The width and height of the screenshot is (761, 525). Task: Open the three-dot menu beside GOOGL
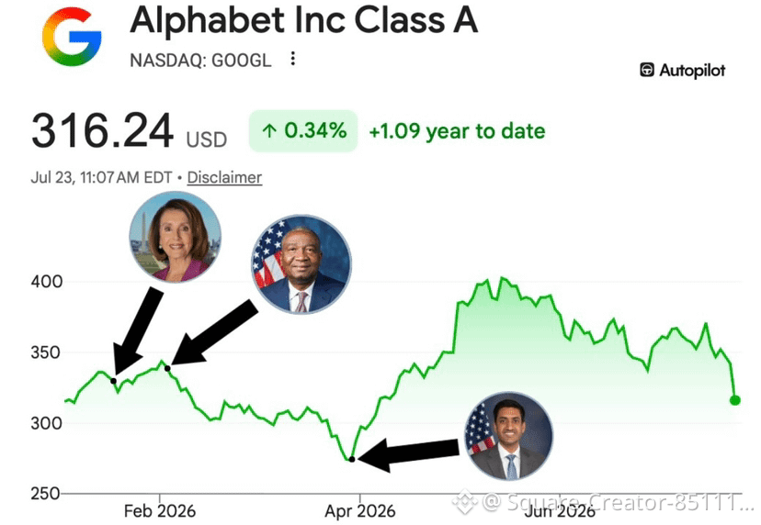point(292,59)
